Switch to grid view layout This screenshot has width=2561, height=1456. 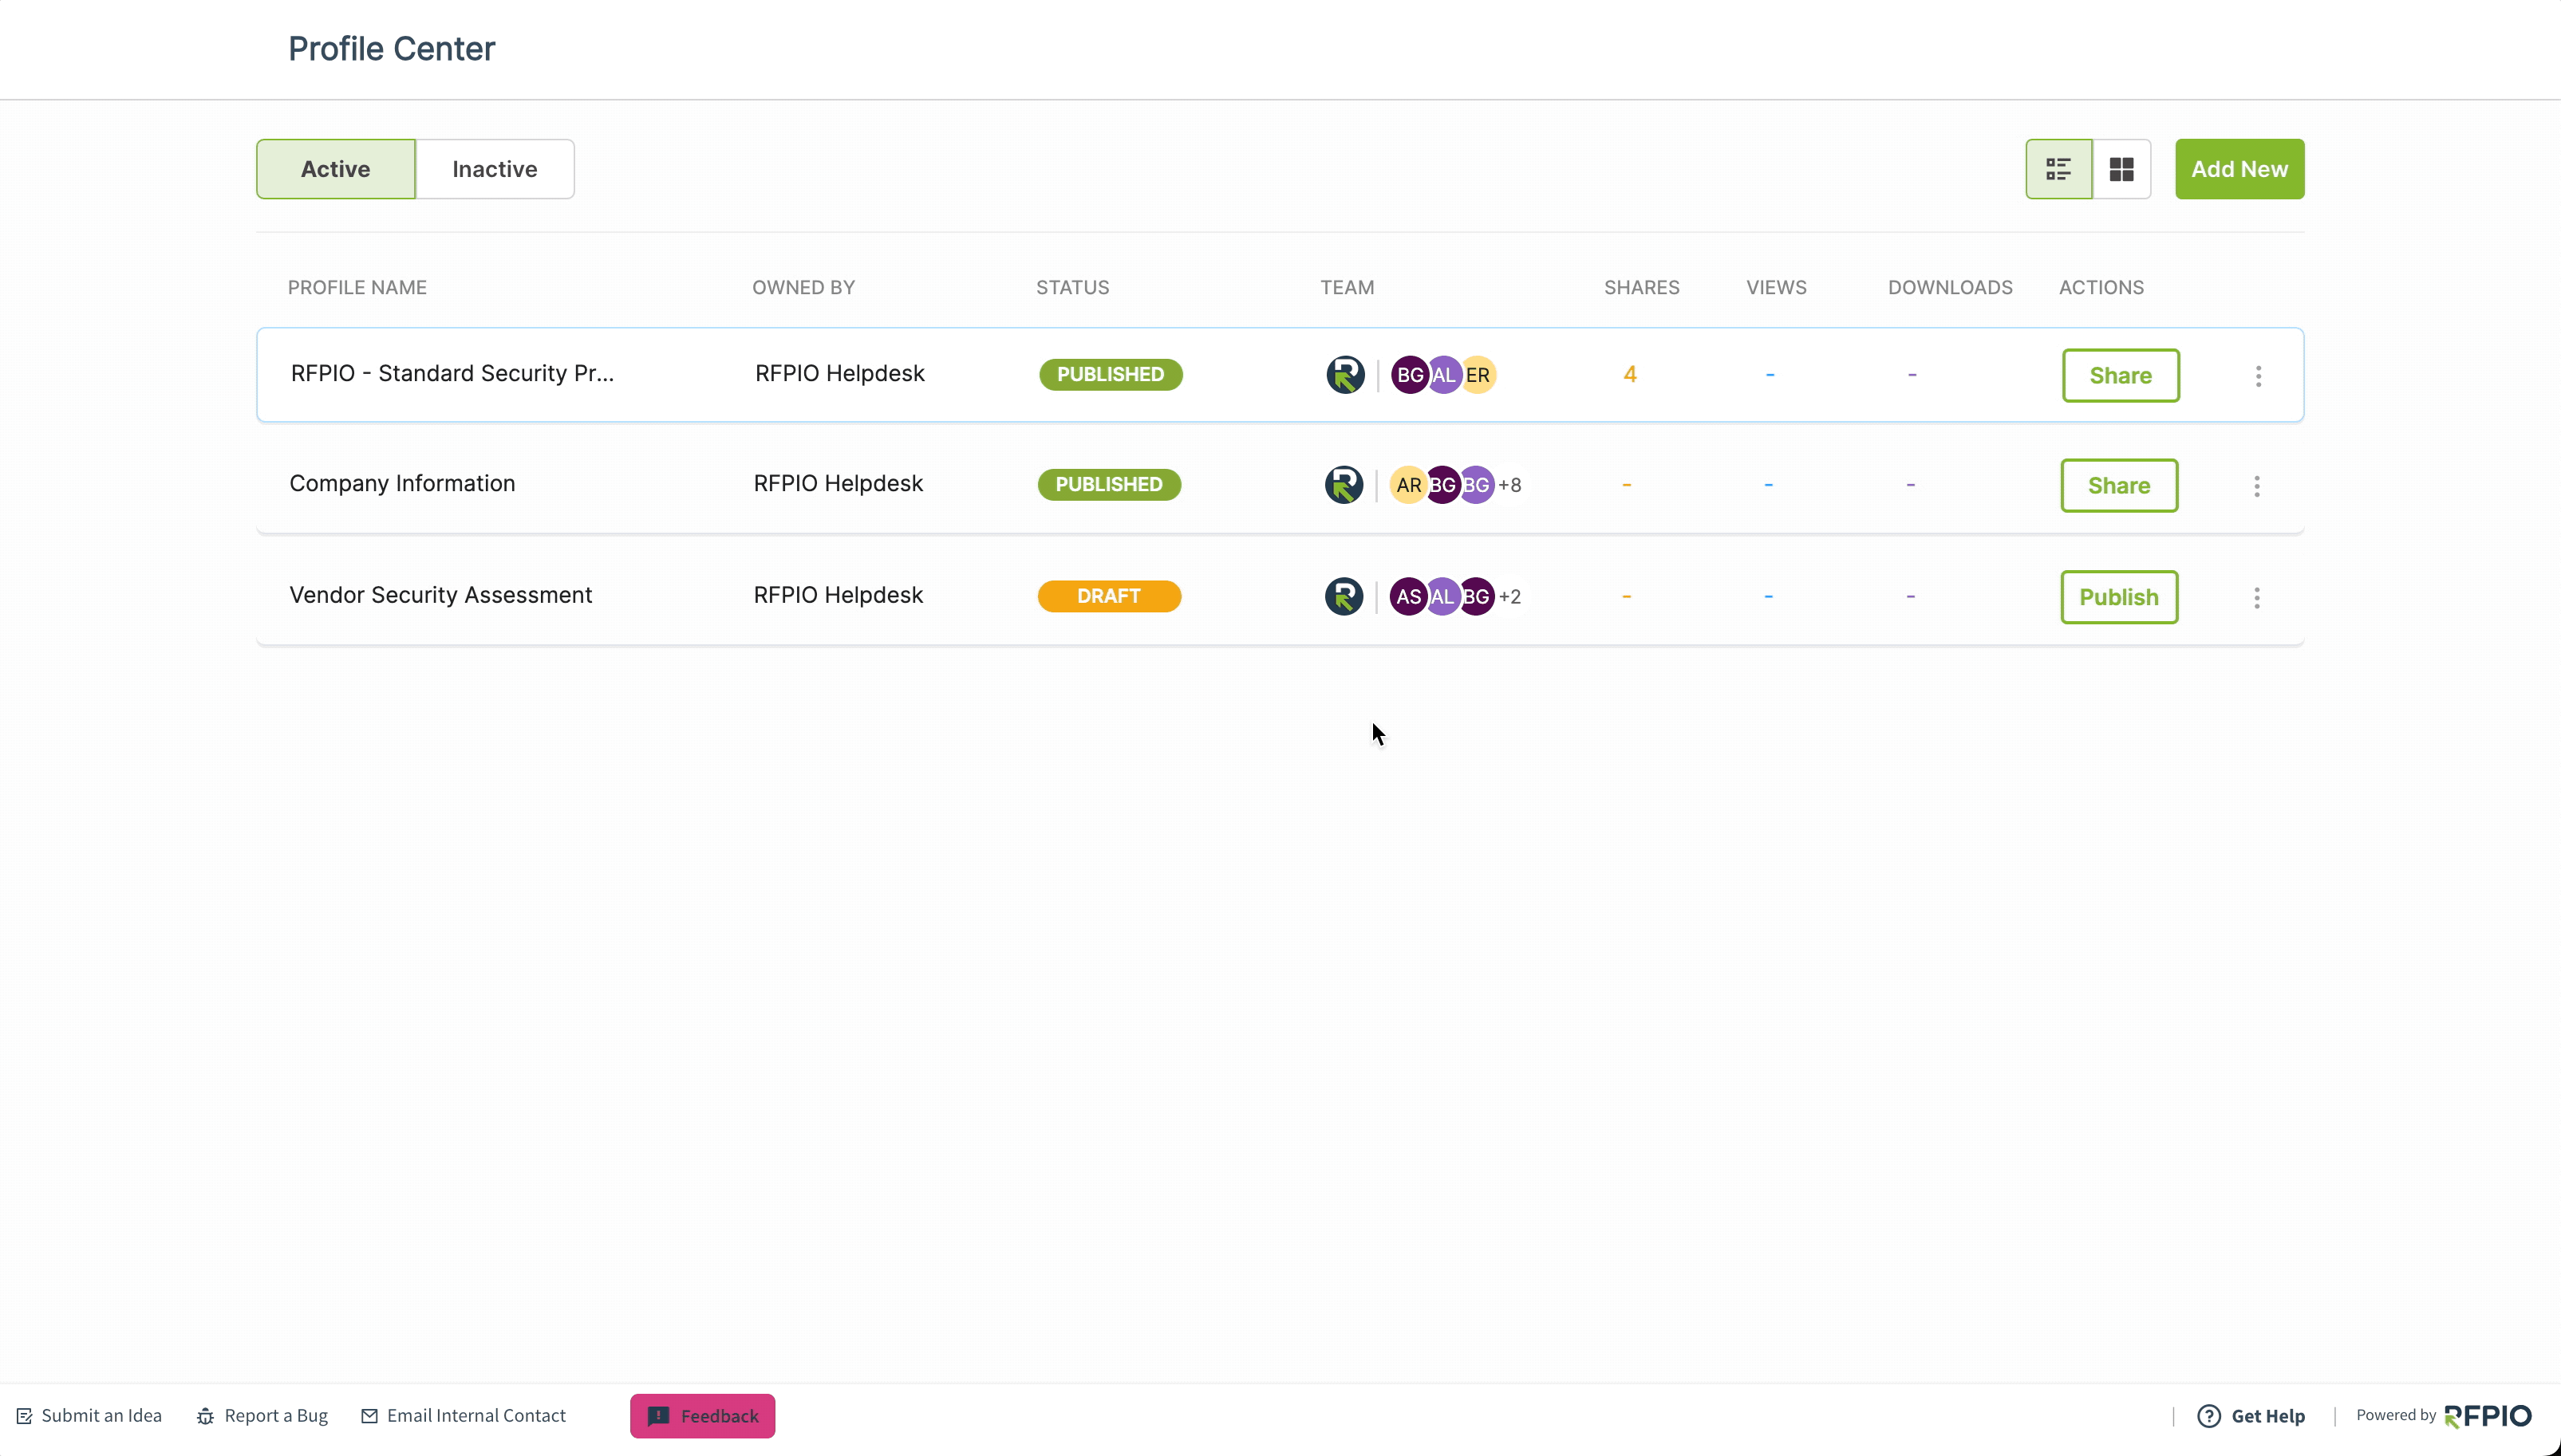click(2121, 169)
